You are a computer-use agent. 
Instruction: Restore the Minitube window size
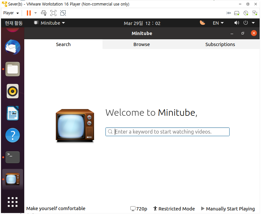coord(243,33)
